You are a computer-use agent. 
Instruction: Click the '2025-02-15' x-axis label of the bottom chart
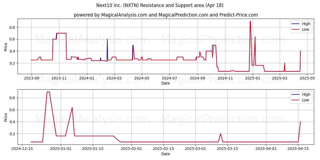coord(164,149)
